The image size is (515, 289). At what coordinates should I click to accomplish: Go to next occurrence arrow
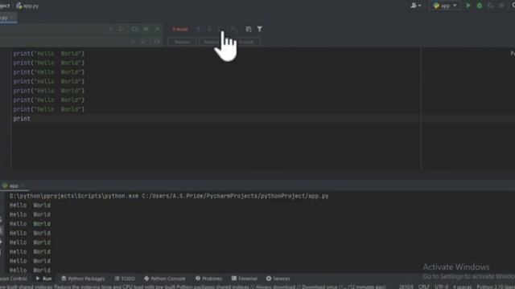click(209, 29)
